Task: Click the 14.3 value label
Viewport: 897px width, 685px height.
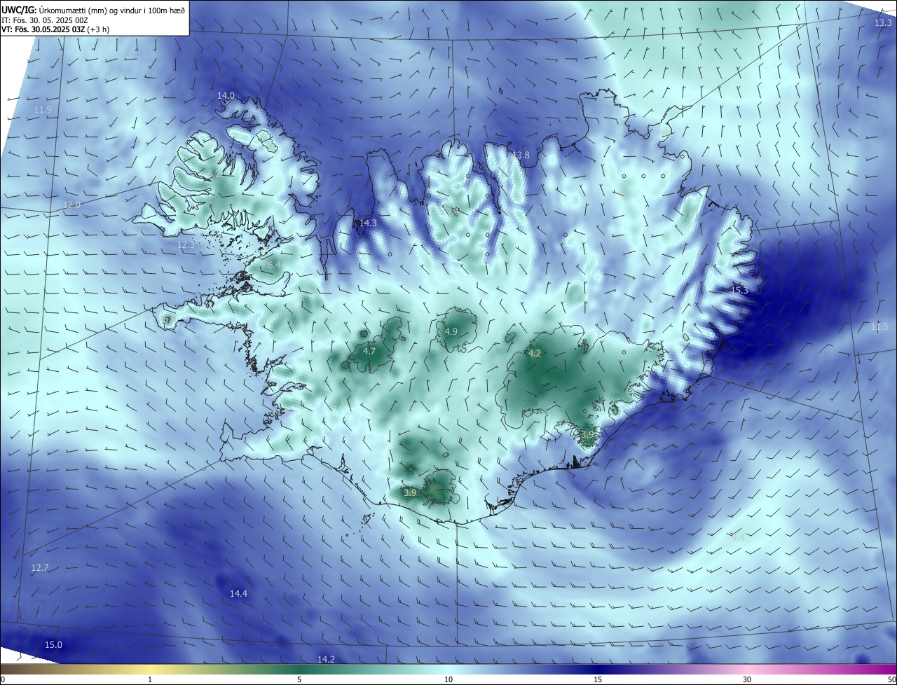Action: (368, 223)
